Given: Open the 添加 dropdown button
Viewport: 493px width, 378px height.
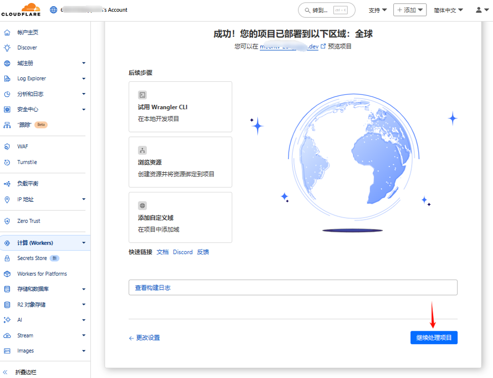Looking at the screenshot, I should [410, 10].
